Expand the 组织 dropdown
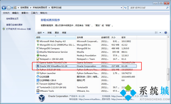Image resolution: width=171 pixels, height=104 pixels. pos(41,33)
